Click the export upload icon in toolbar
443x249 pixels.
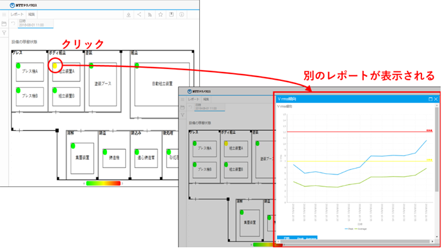coord(128,15)
